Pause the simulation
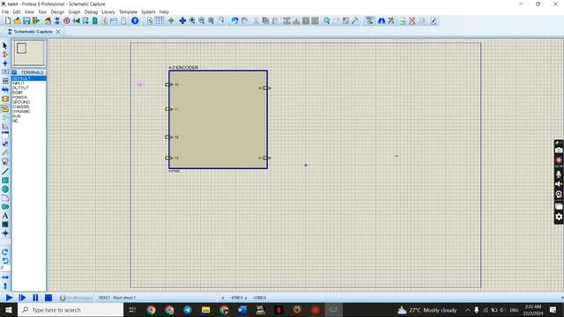The height and width of the screenshot is (317, 564). point(35,298)
